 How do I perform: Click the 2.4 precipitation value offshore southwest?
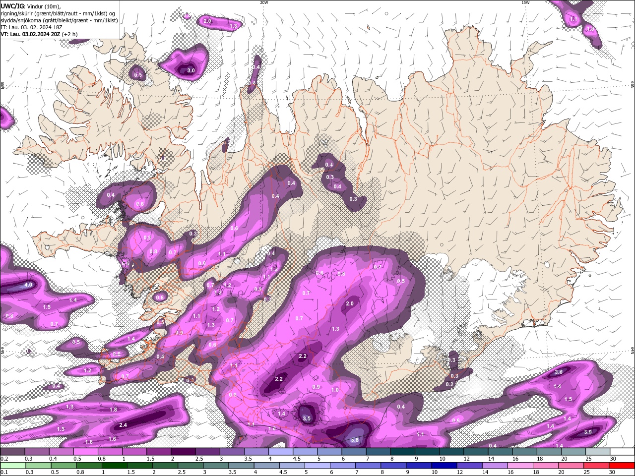[x=124, y=425]
